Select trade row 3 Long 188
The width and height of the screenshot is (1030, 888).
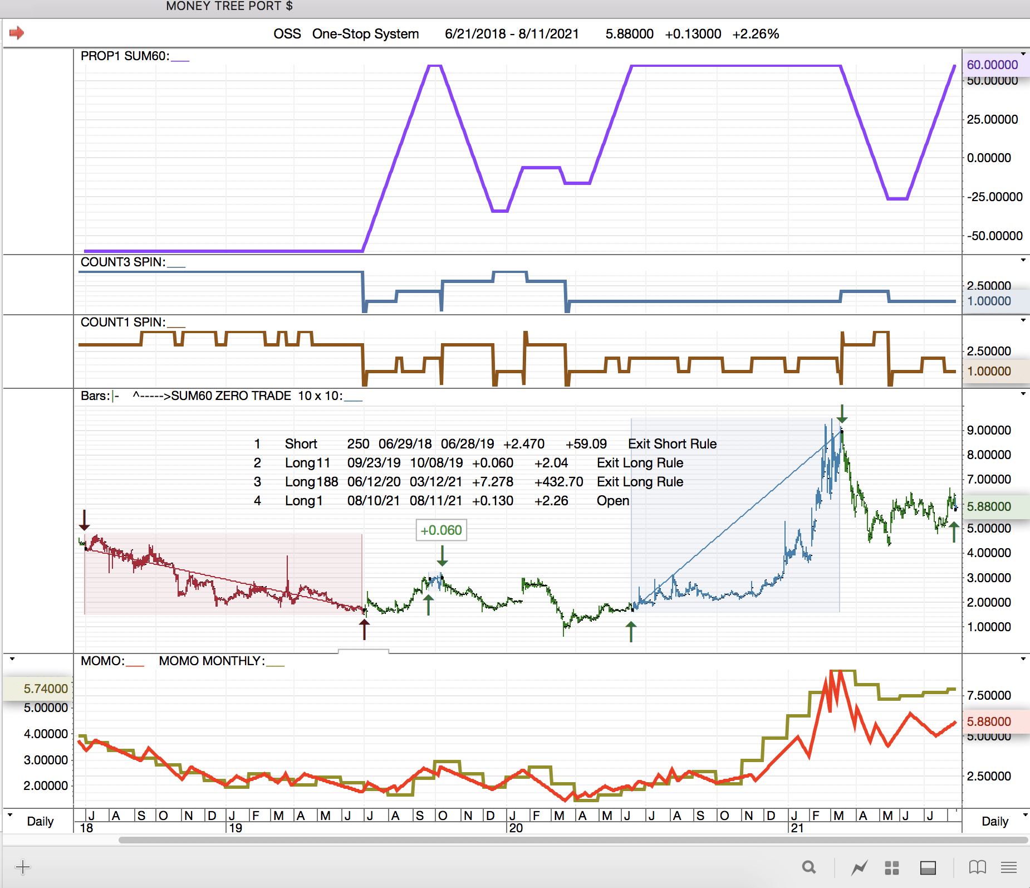pos(468,482)
